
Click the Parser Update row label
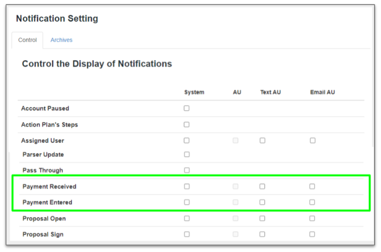pos(43,155)
